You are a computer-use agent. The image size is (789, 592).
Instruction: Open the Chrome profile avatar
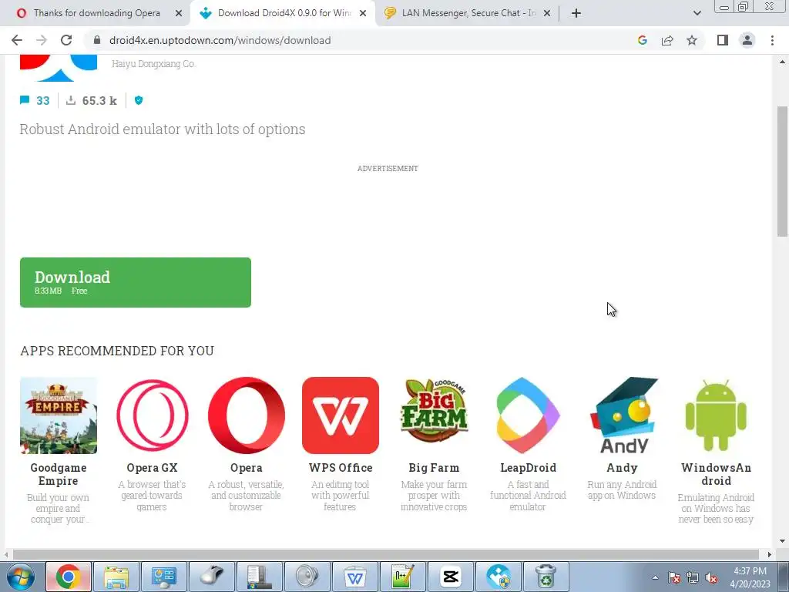(x=747, y=40)
